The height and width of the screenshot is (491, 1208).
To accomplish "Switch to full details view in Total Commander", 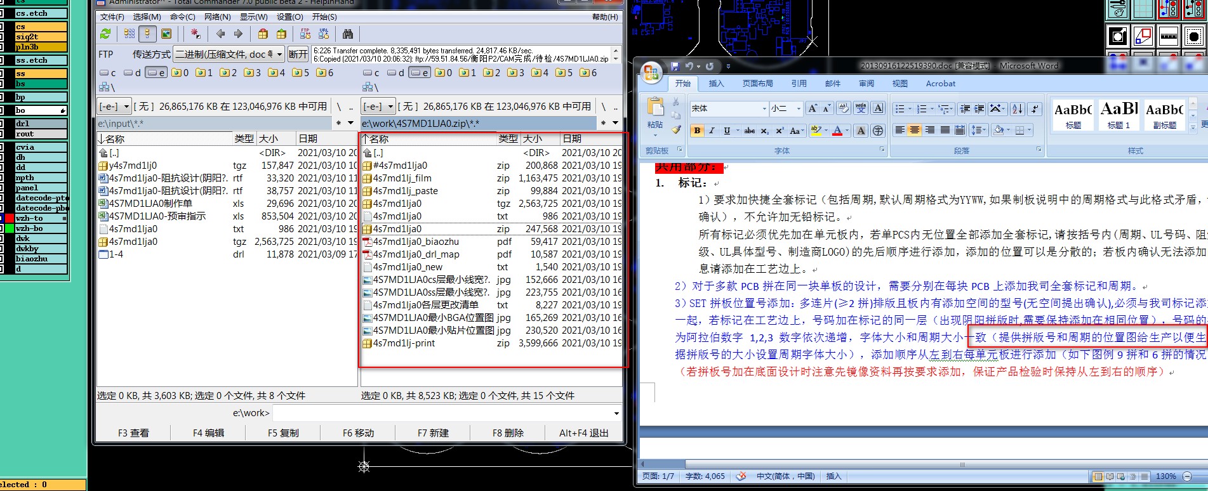I will coord(147,34).
